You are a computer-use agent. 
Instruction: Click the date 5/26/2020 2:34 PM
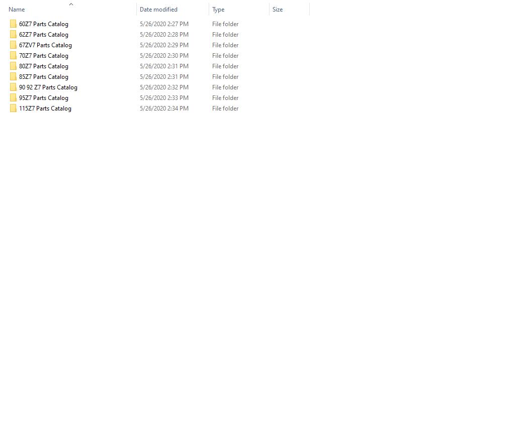[164, 108]
